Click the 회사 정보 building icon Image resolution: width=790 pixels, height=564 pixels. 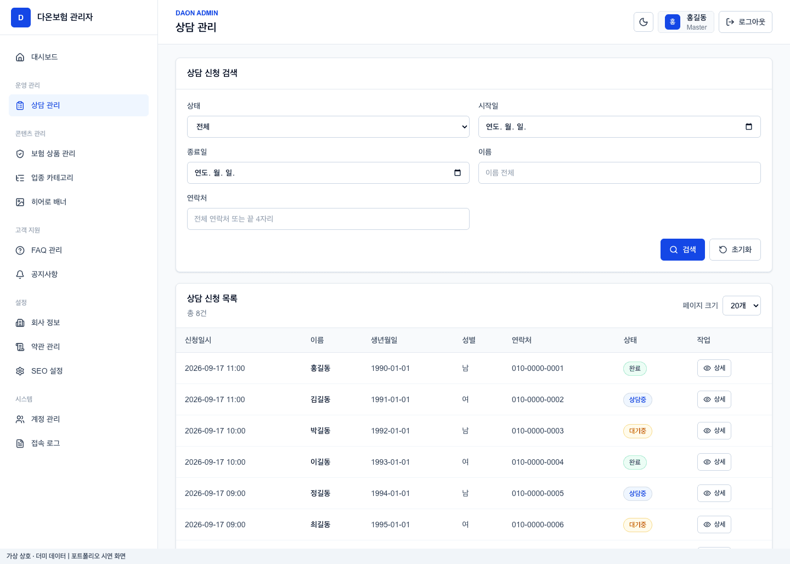(x=20, y=323)
